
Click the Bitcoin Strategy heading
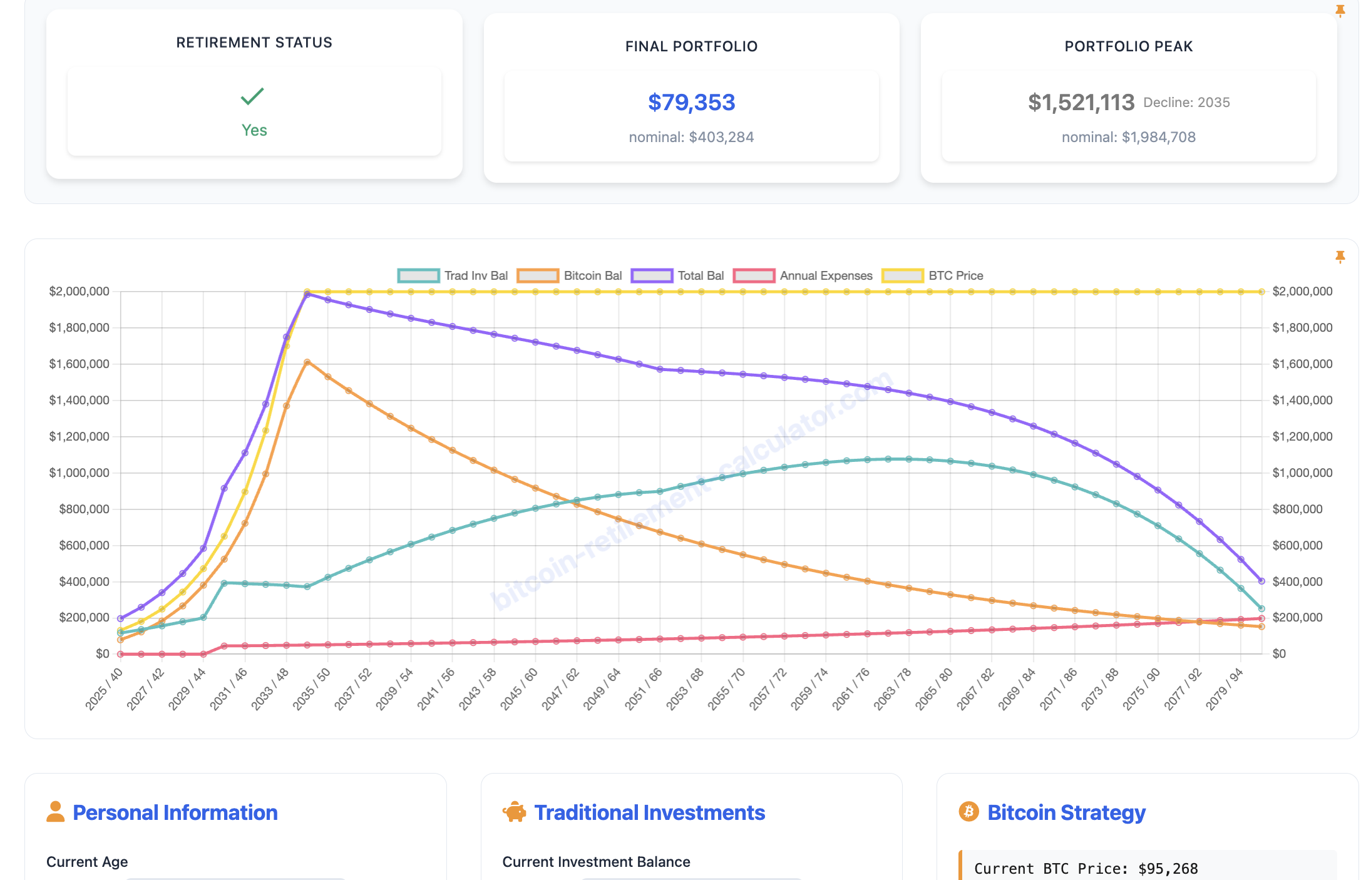pos(1066,812)
